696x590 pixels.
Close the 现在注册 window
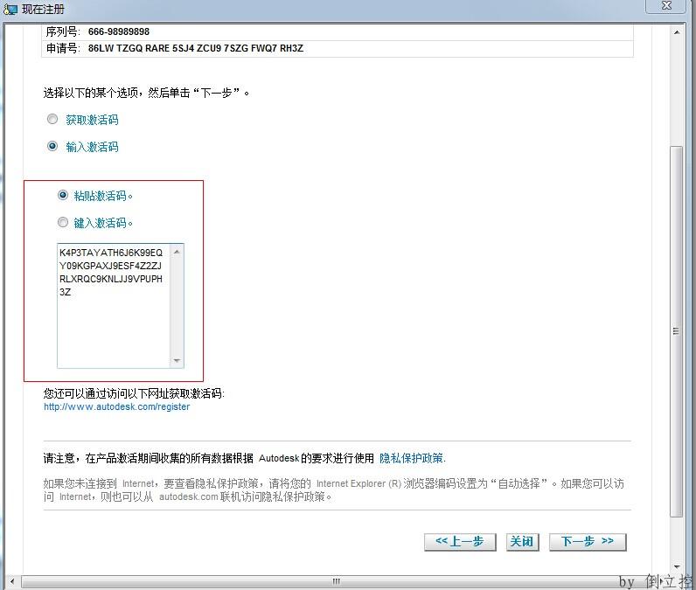[665, 6]
